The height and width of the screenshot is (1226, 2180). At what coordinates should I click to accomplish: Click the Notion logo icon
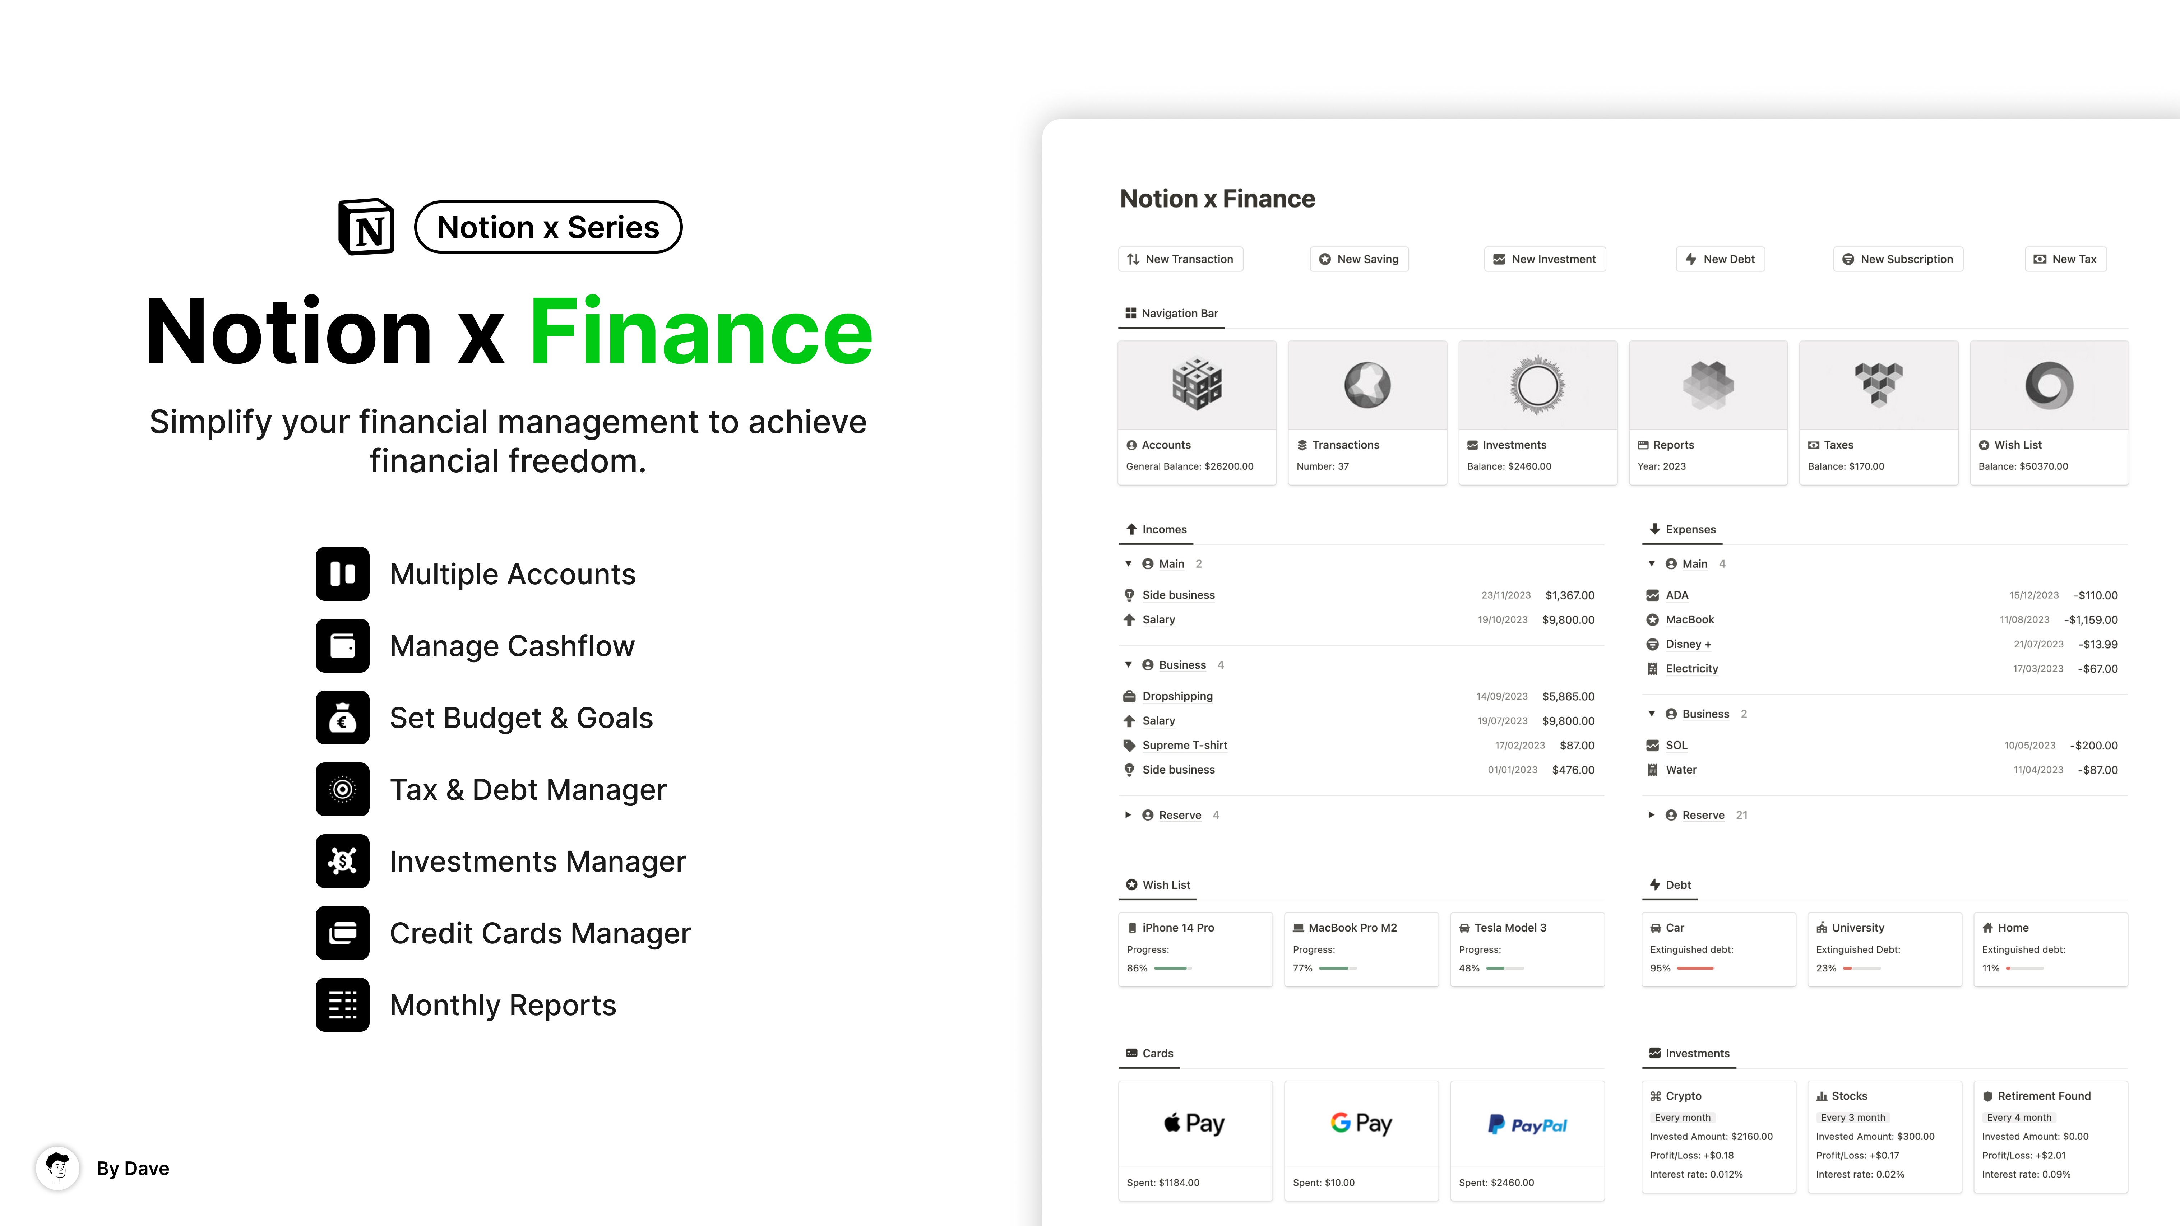(x=366, y=227)
